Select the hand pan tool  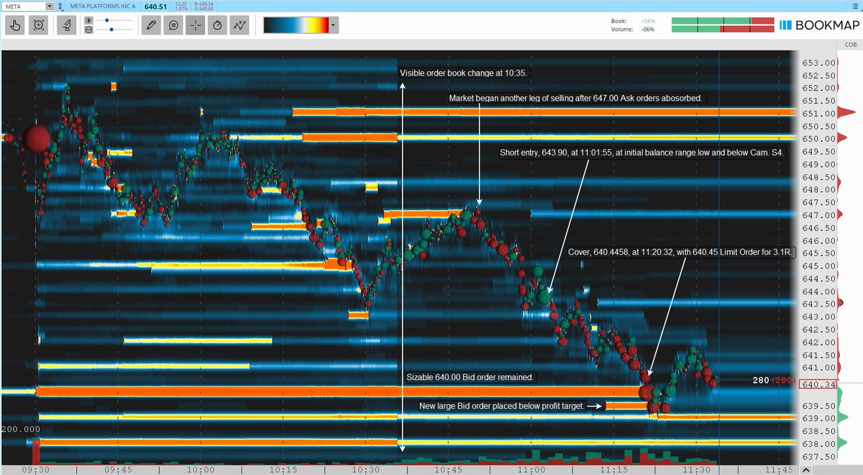tap(16, 25)
